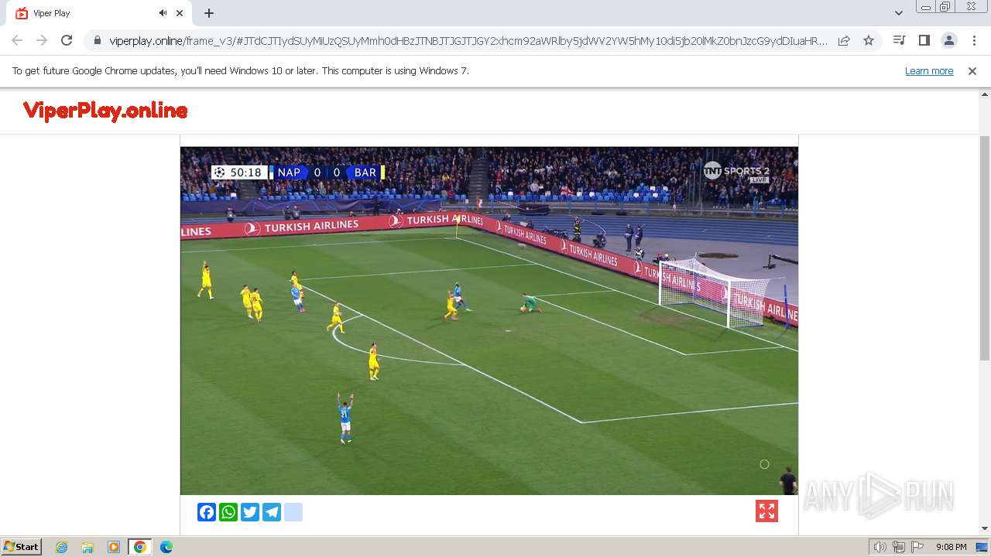
Task: Bookmark this page with star
Action: 869,40
